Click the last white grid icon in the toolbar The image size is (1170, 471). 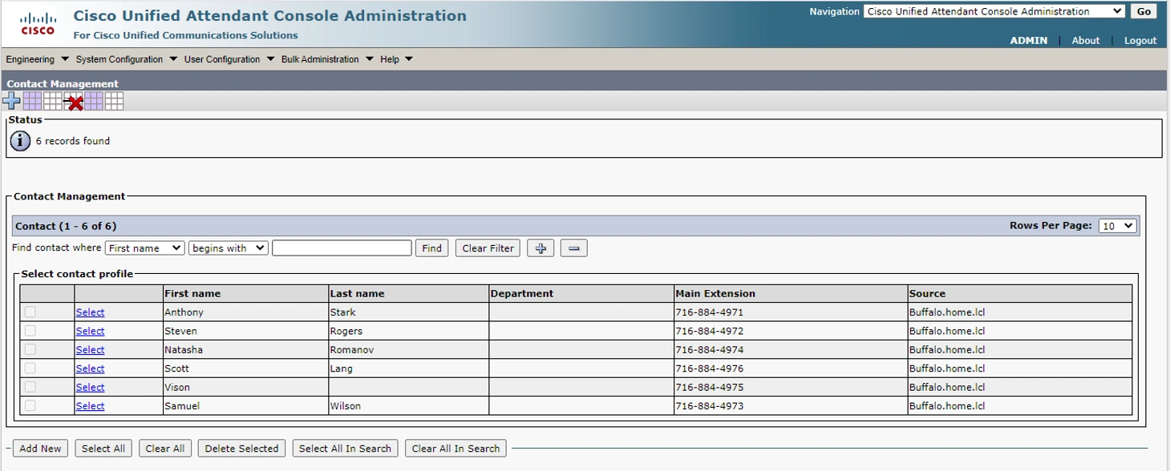click(115, 101)
